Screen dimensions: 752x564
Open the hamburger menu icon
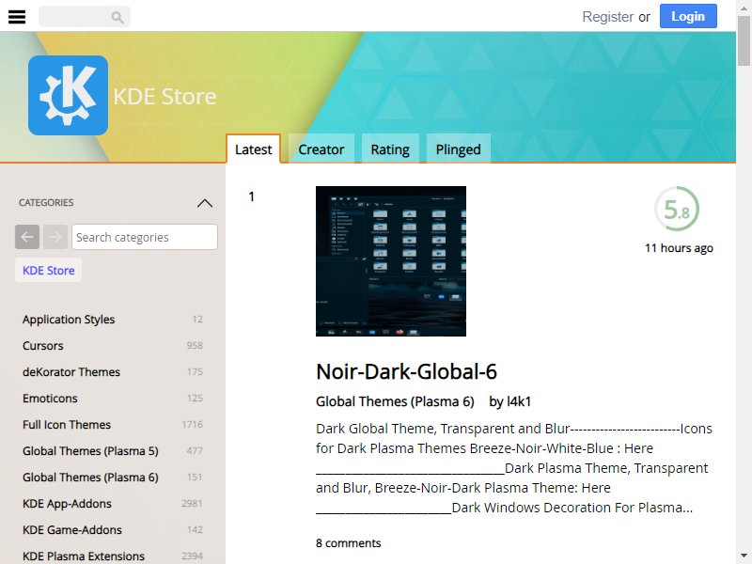click(17, 16)
